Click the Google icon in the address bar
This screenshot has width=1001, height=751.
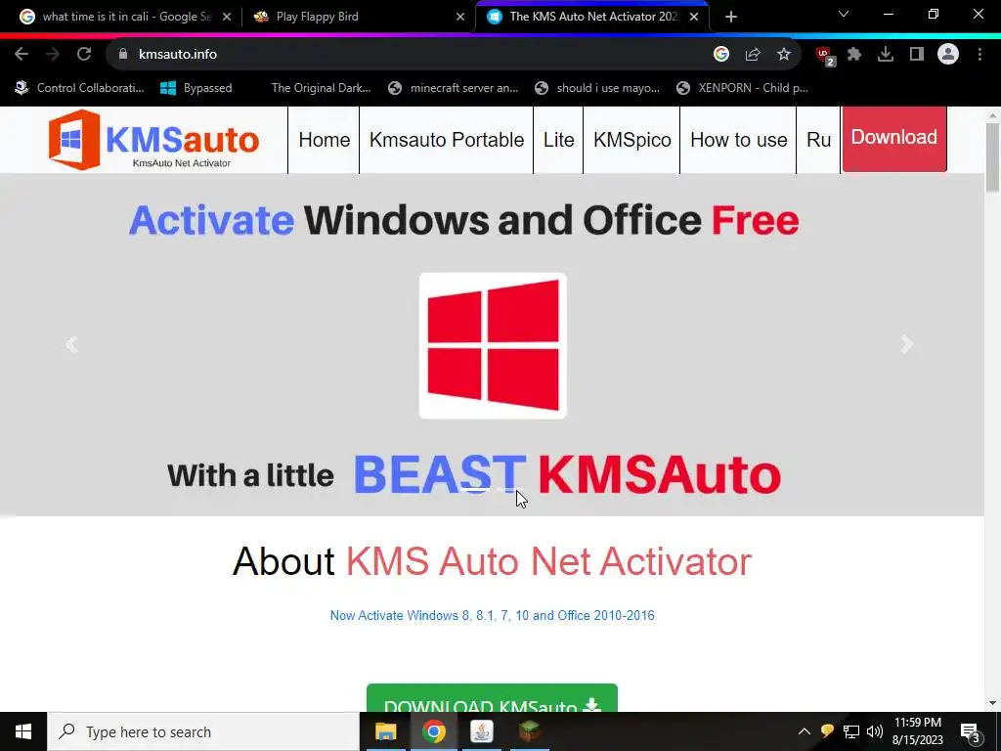(x=720, y=55)
